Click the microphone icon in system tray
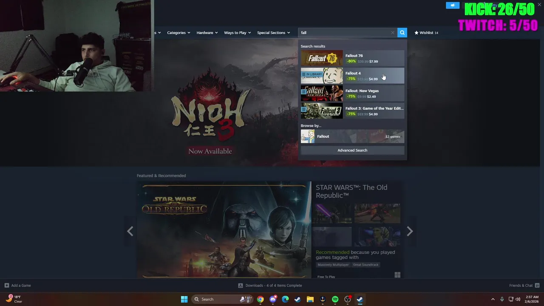Viewport: 544px width, 306px height. click(502, 299)
